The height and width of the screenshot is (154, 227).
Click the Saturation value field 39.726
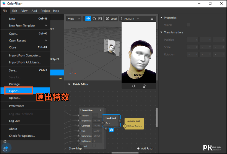pyautogui.click(x=97, y=136)
